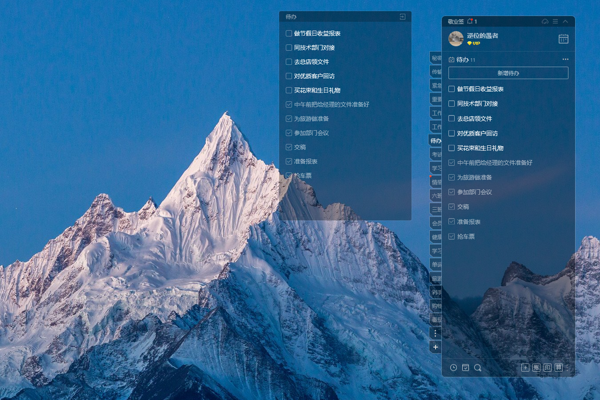Add a new category with sidebar plus button
This screenshot has height=400, width=600.
(x=435, y=347)
